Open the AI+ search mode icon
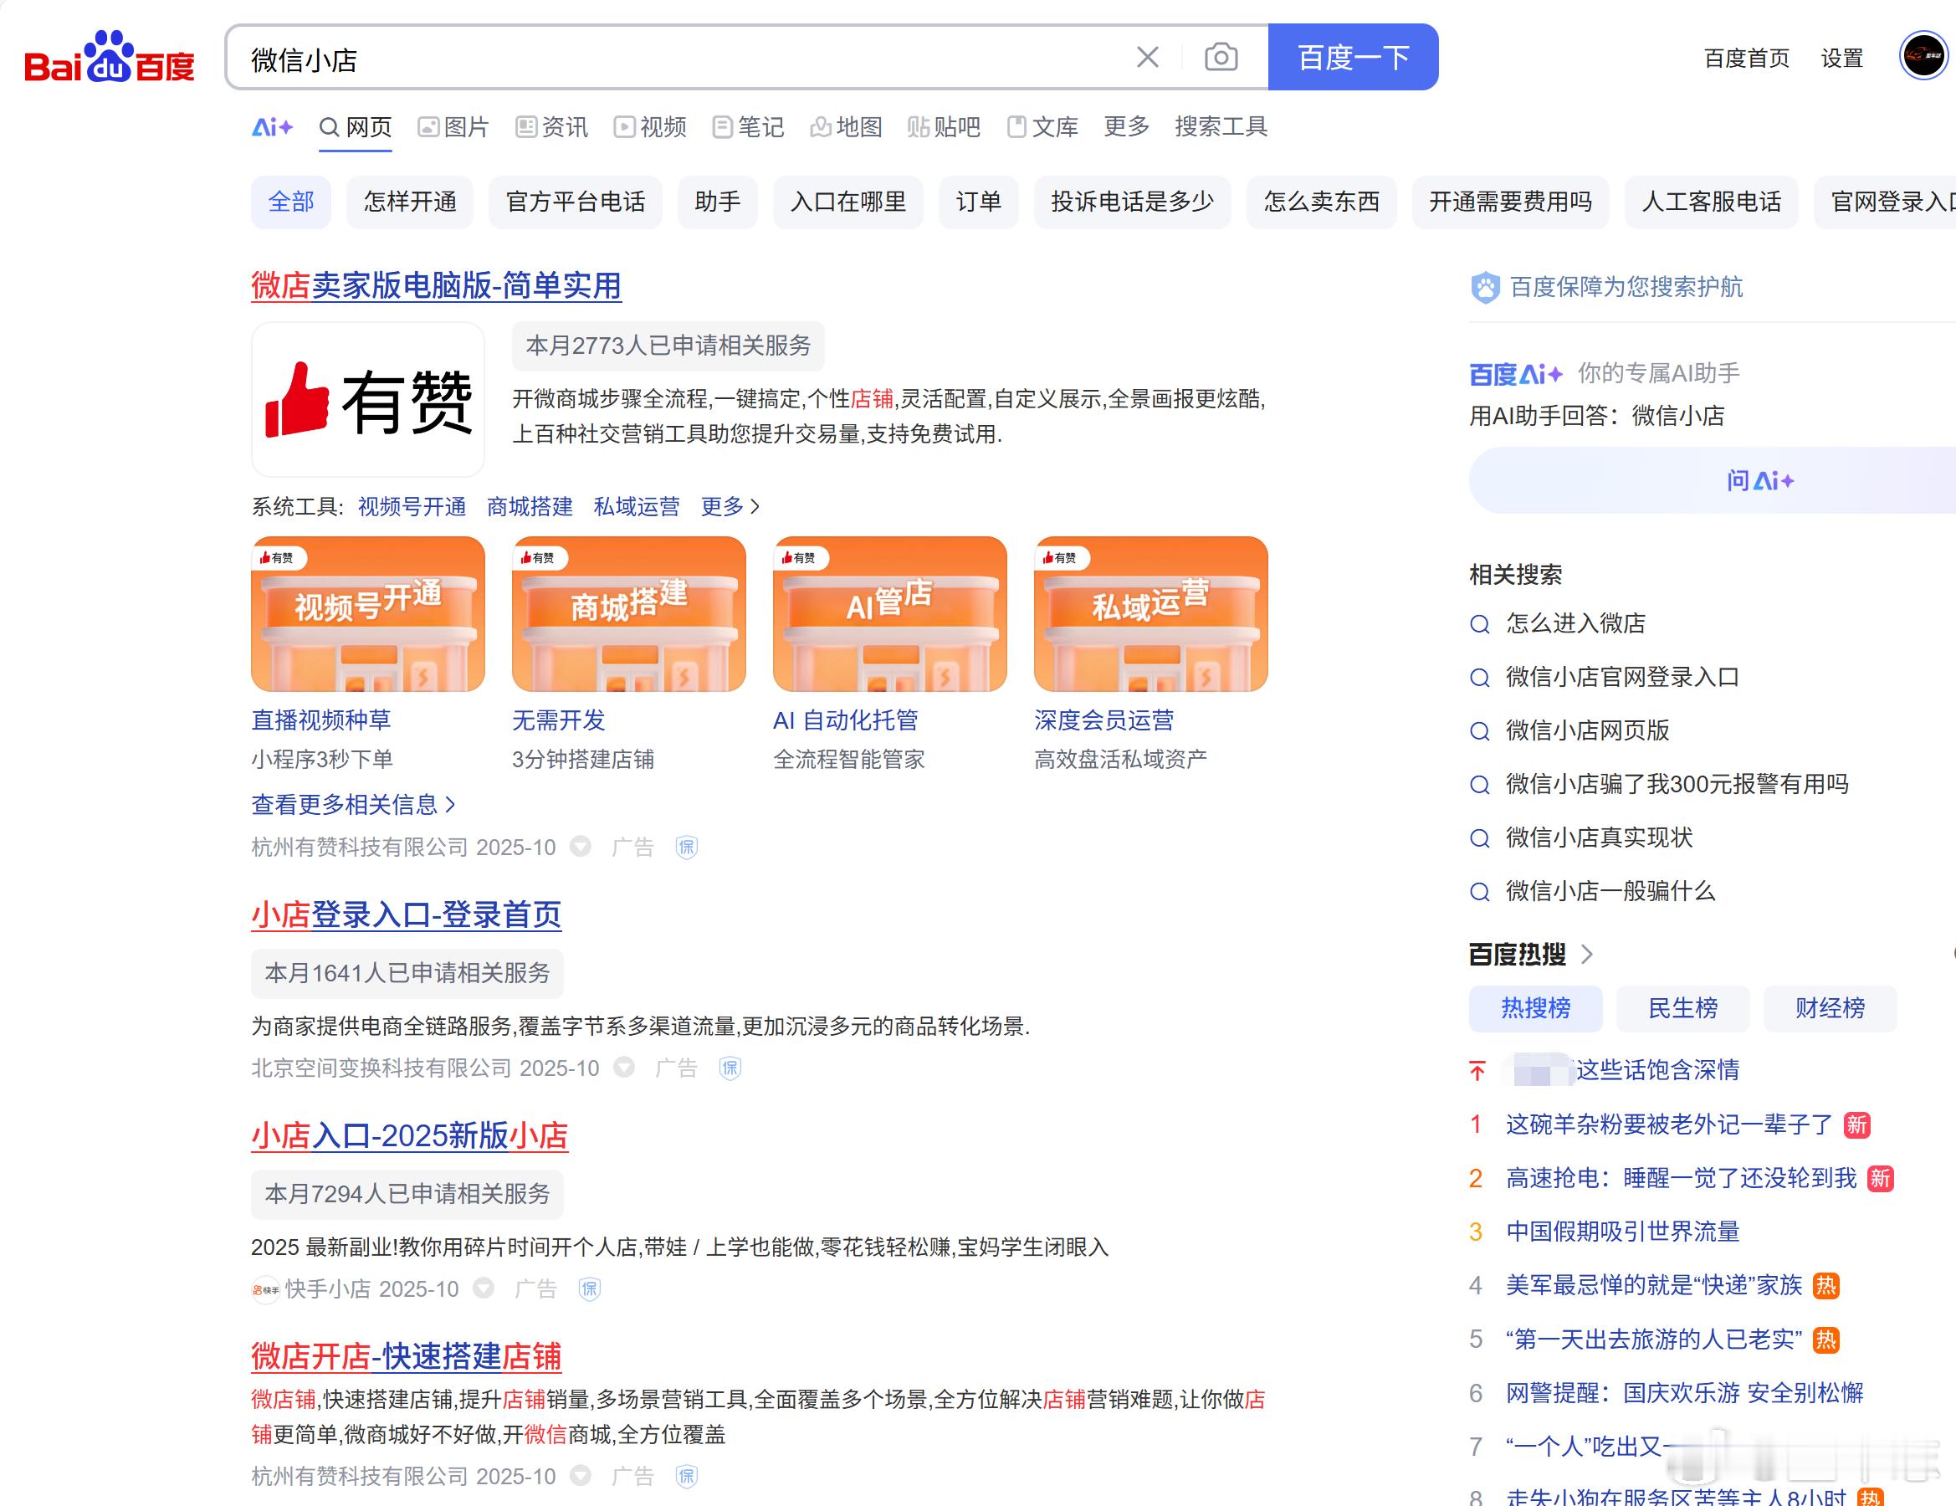The image size is (1956, 1506). tap(271, 127)
